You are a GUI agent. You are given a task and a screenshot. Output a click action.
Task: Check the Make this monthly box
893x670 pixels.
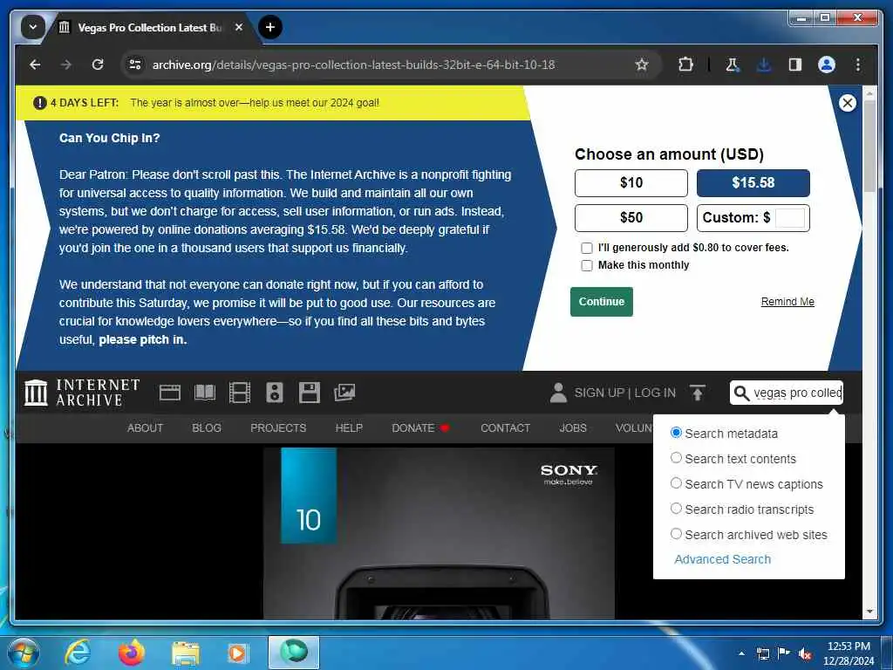tap(587, 265)
